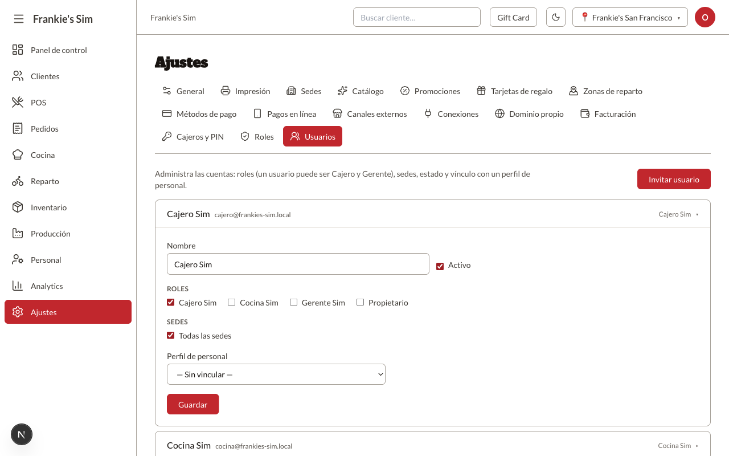Switch to the Sedes tab
The width and height of the screenshot is (729, 456).
pos(304,91)
